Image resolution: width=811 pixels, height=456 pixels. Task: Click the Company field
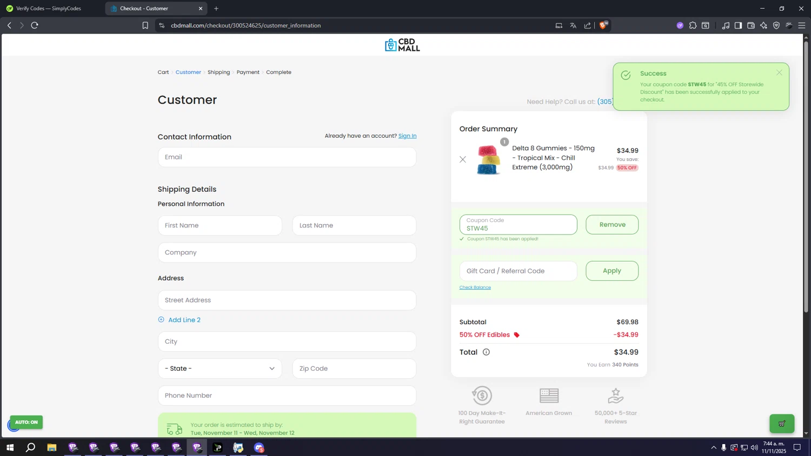287,252
